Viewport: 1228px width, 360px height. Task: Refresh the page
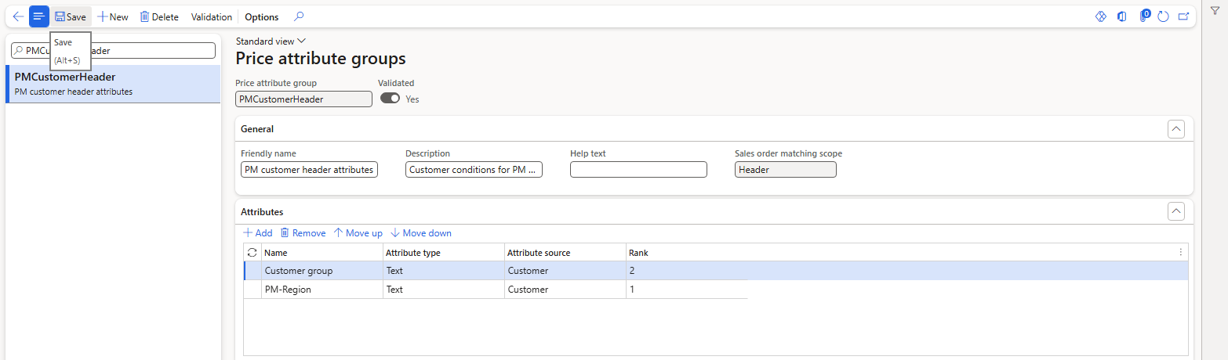1164,16
